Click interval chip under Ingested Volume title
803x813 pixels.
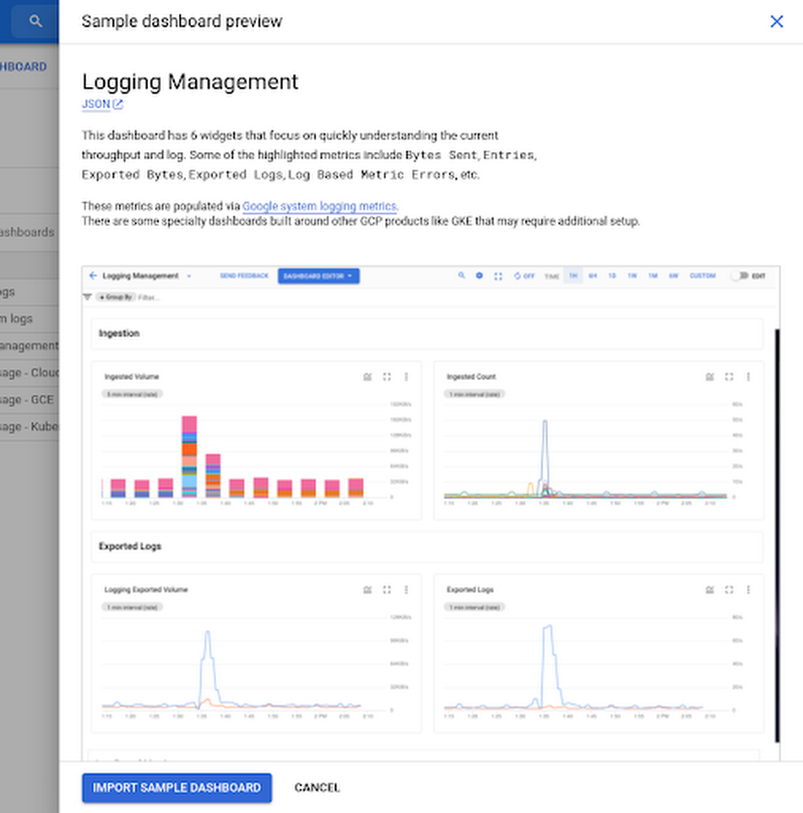tap(132, 394)
